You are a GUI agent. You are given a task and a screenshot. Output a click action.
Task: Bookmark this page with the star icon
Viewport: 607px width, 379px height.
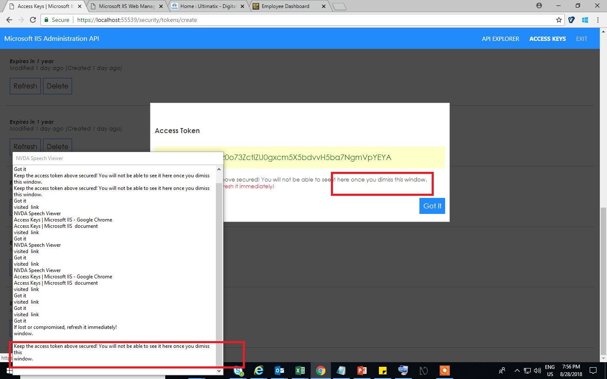pos(559,20)
